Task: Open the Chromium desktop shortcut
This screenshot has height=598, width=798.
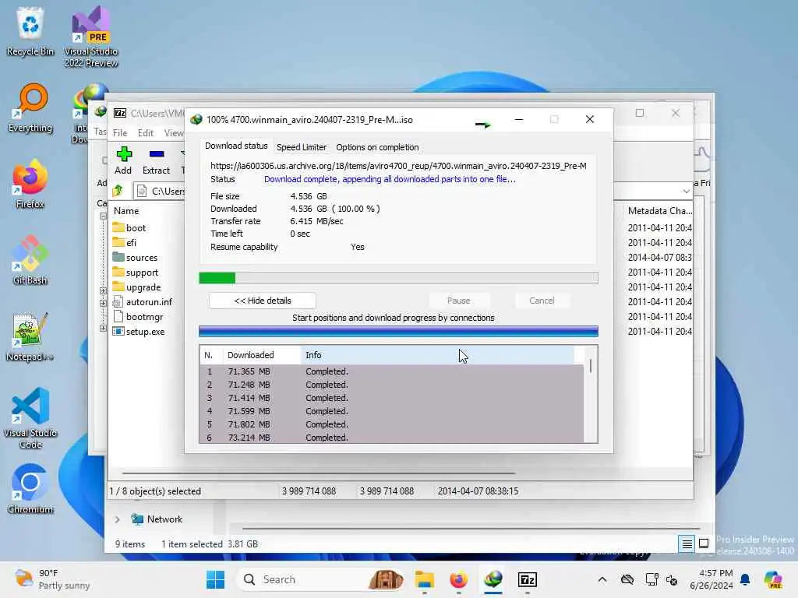Action: (x=30, y=489)
